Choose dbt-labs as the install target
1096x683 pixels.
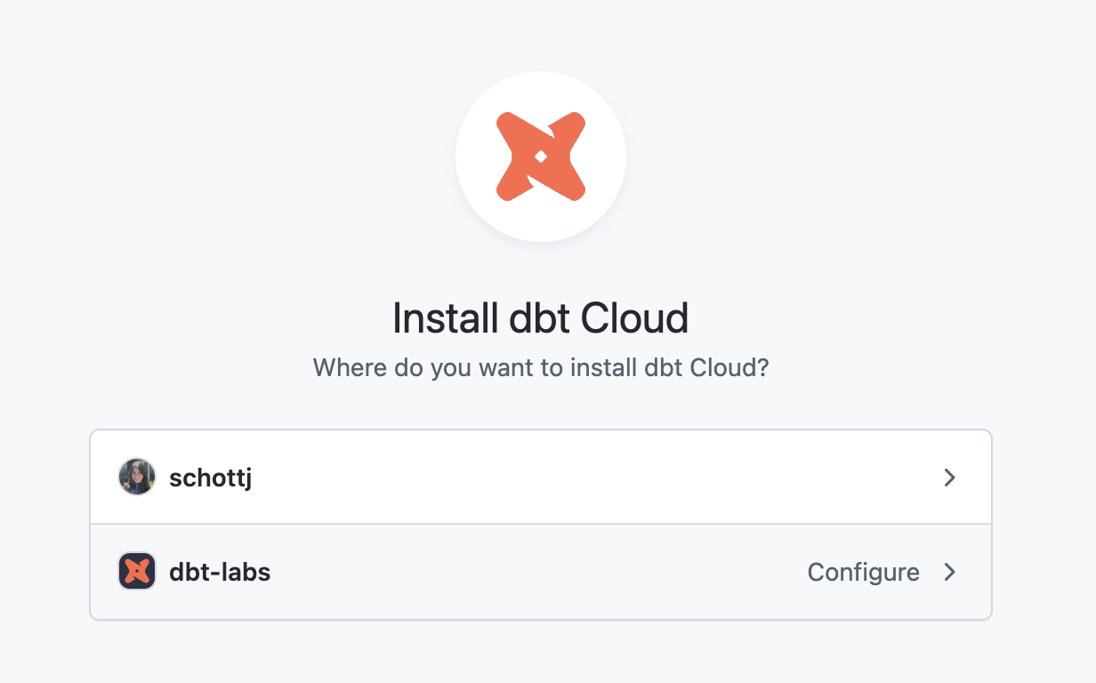(x=540, y=571)
